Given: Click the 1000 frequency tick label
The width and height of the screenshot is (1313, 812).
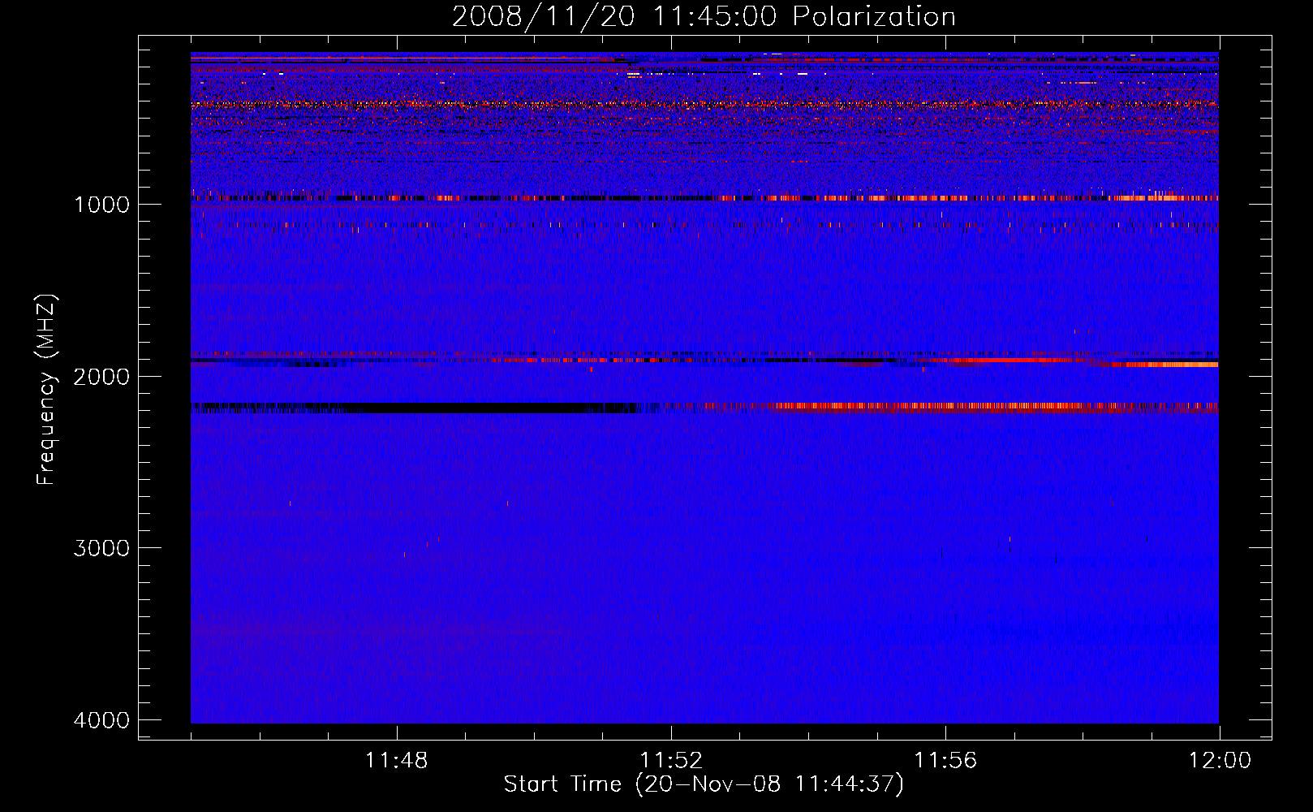Looking at the screenshot, I should (x=101, y=204).
